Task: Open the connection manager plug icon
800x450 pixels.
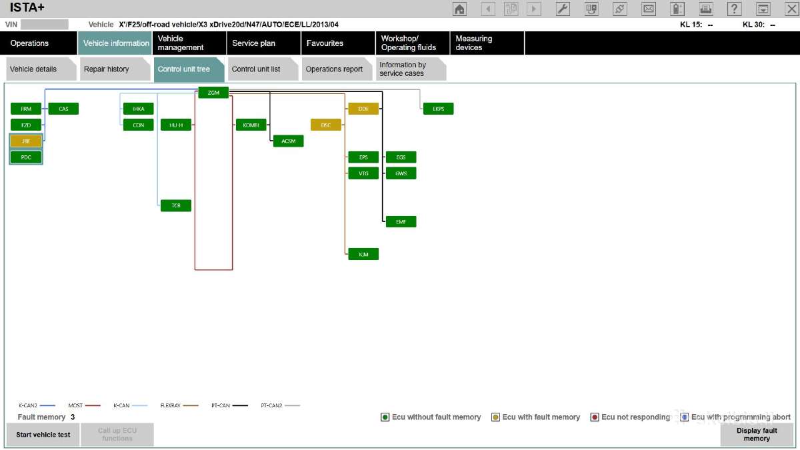Action: 620,9
